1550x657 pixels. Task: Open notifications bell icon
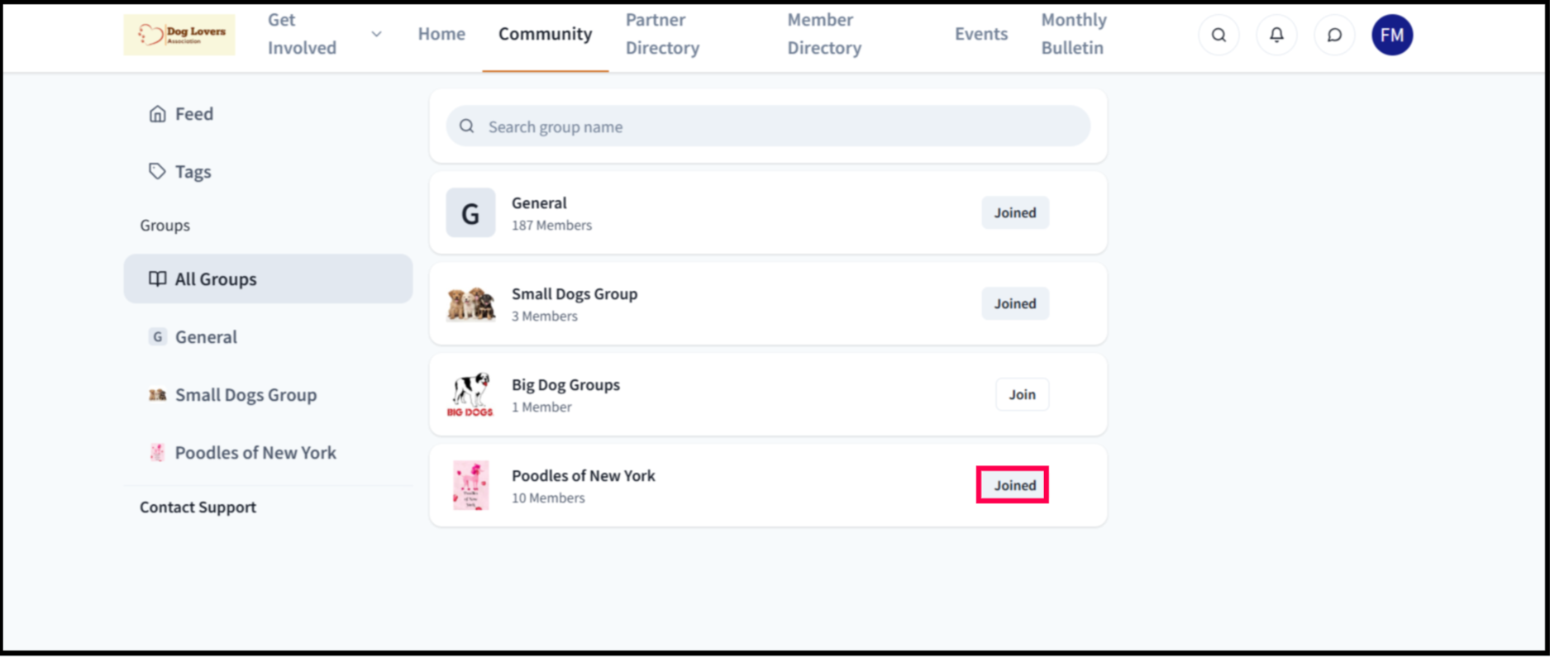(x=1276, y=35)
